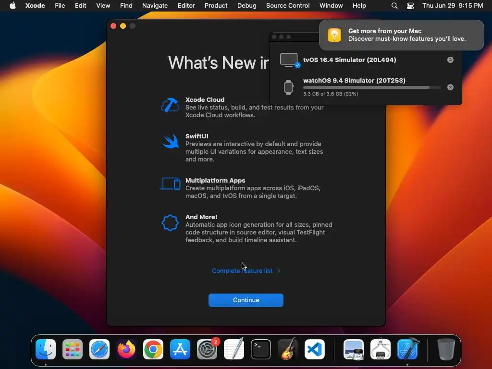Click the 3.3 GB of 3.6 GB status text
The image size is (492, 369).
[331, 94]
